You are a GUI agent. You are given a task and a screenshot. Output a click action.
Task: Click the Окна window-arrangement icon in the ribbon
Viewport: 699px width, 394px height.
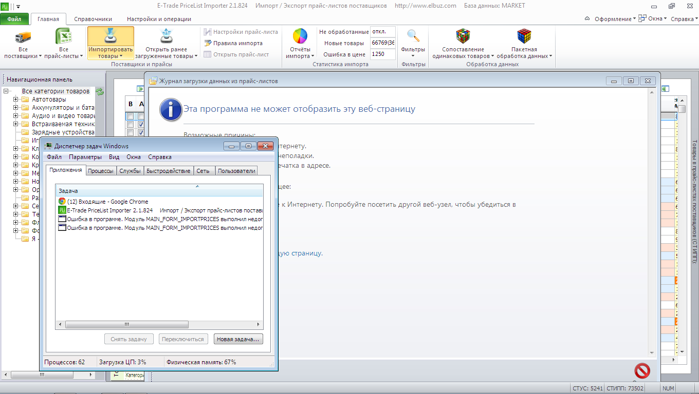coord(642,18)
